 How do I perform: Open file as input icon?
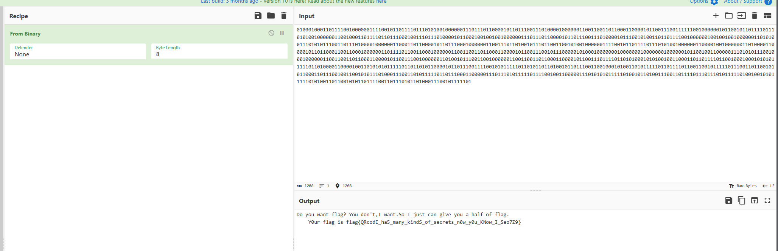tap(741, 16)
